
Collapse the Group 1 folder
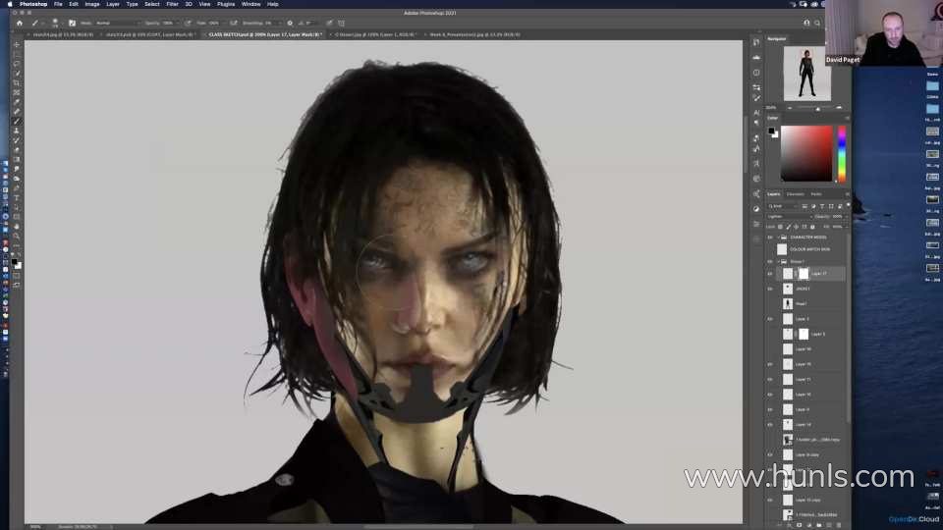tap(778, 261)
